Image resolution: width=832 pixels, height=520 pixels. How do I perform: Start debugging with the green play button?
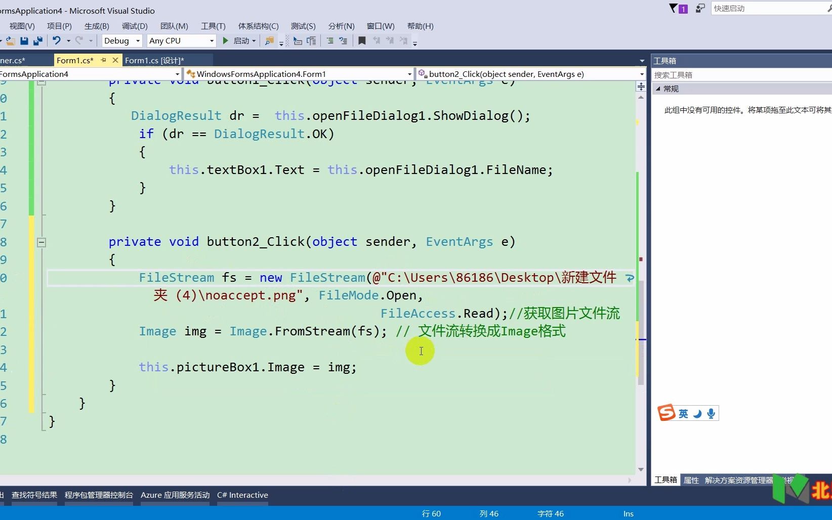click(x=226, y=41)
